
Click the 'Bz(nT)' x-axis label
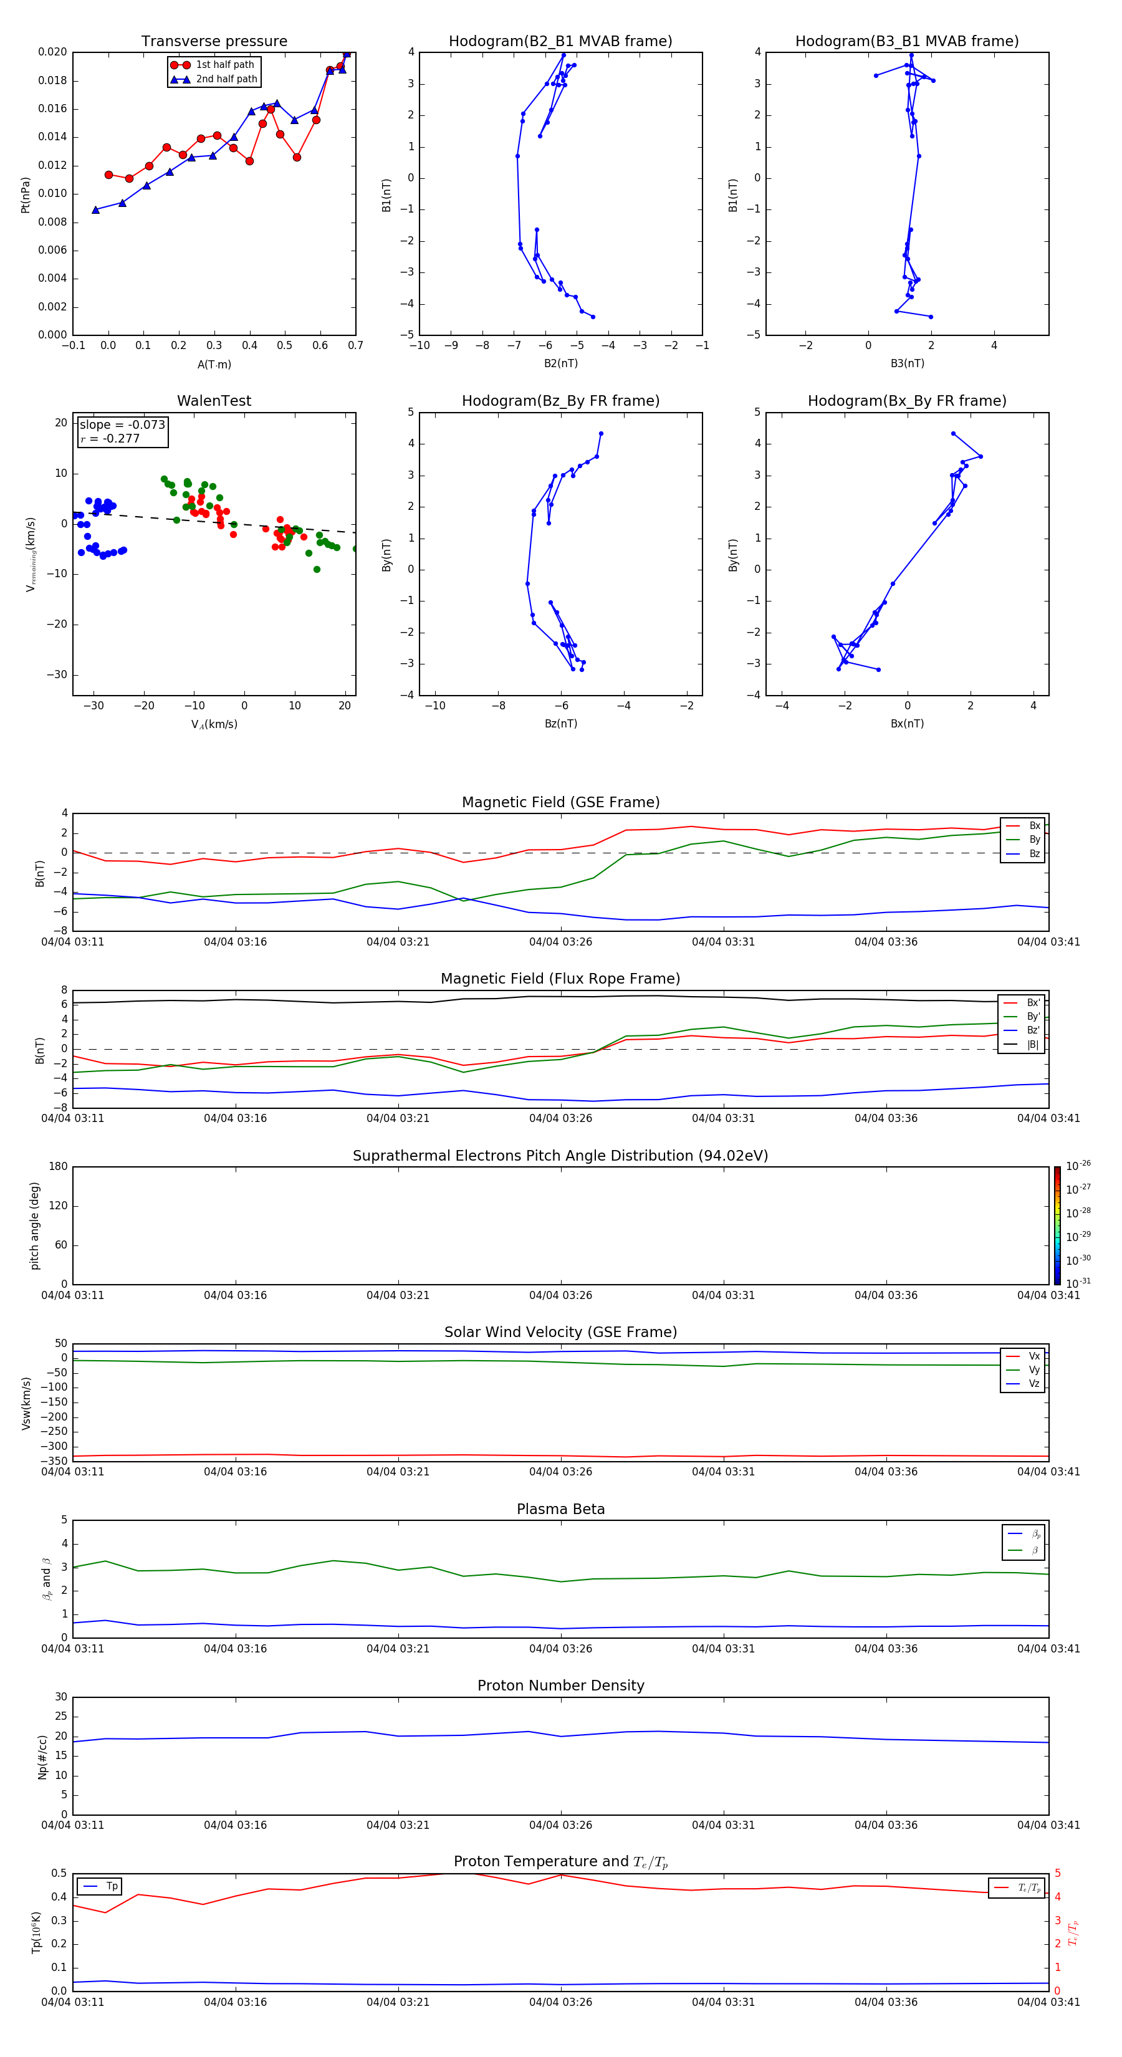[x=560, y=724]
